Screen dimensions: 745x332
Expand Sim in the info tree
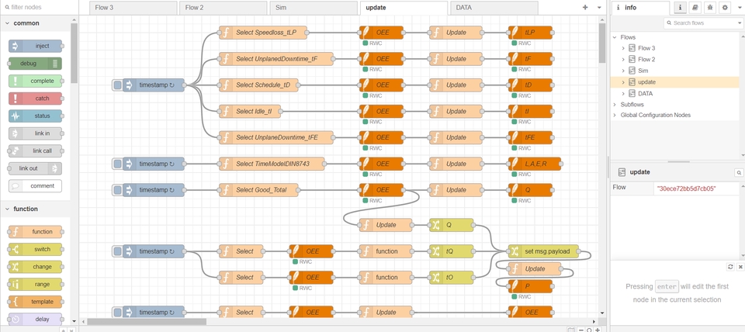(623, 71)
